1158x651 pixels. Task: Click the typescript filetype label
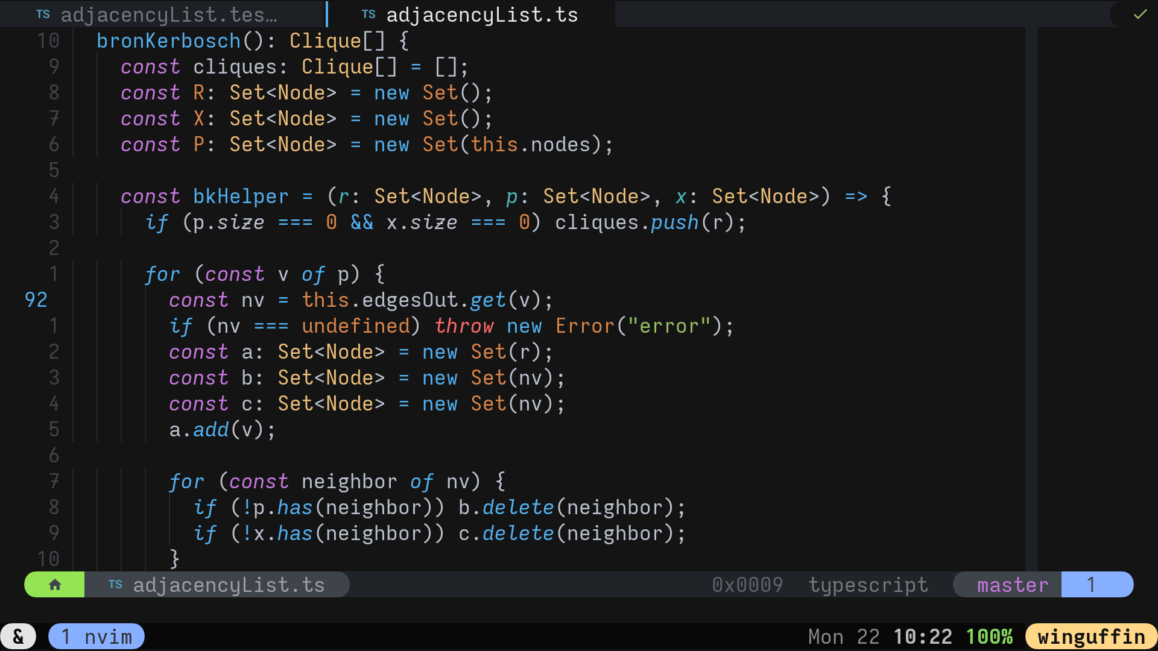pos(868,585)
